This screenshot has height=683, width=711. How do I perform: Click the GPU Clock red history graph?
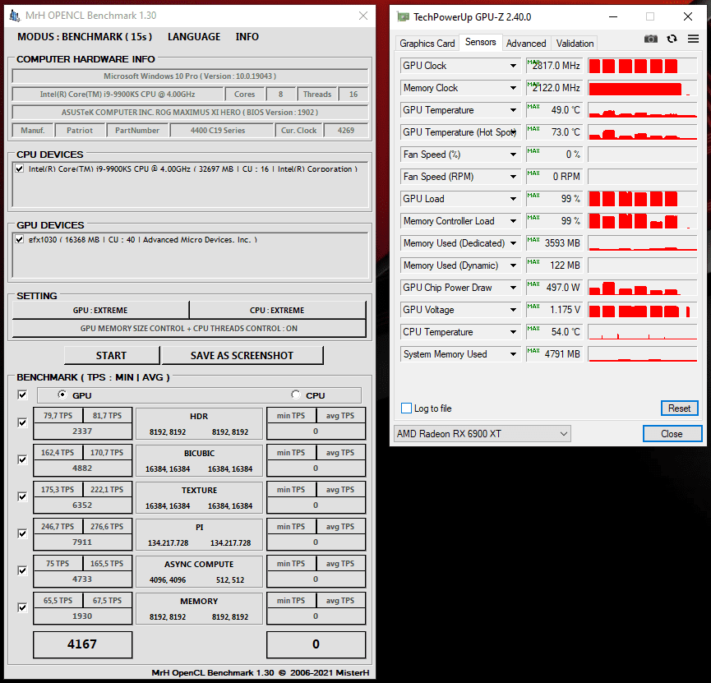643,66
